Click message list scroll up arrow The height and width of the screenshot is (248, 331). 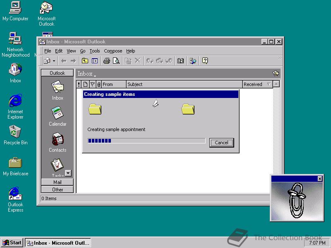pyautogui.click(x=276, y=84)
